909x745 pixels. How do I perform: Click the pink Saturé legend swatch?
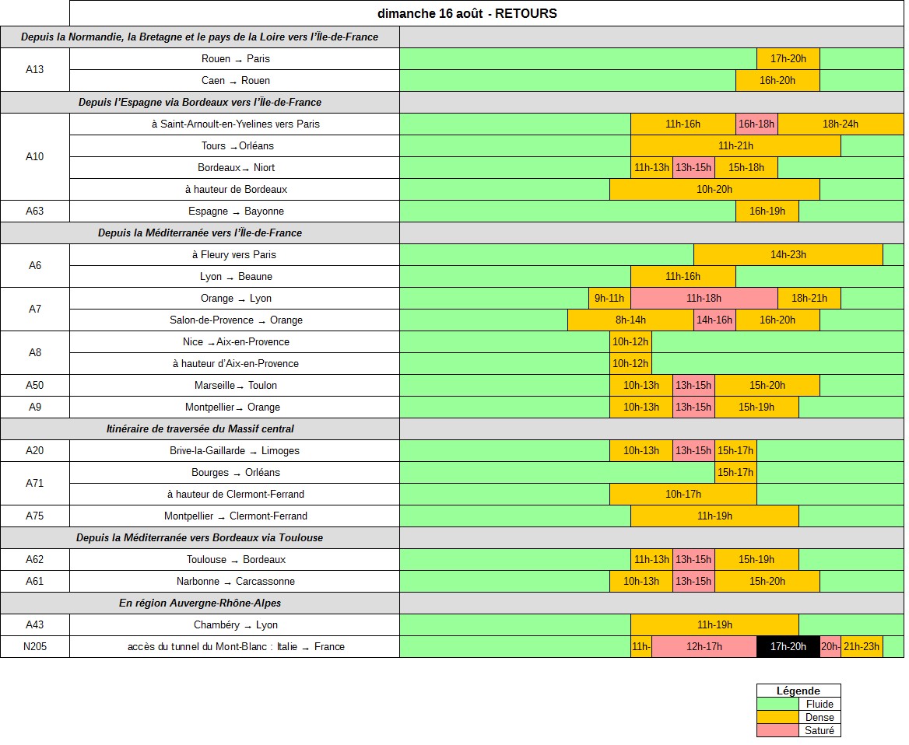coord(777,730)
